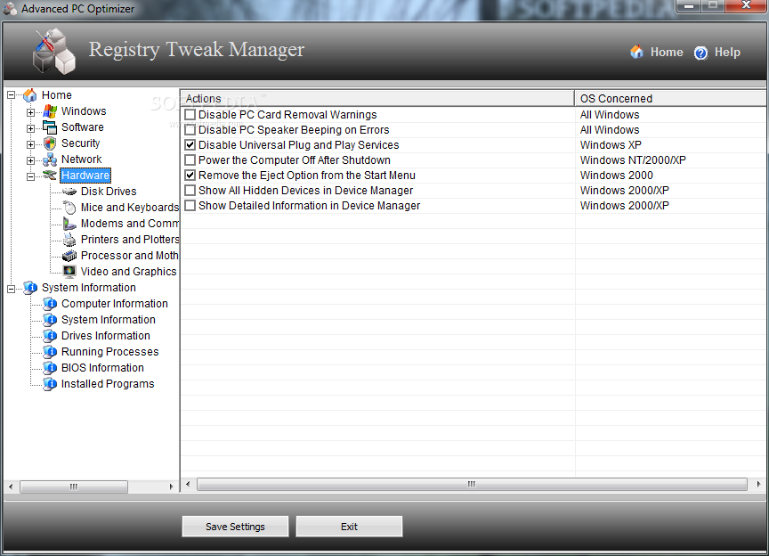Viewport: 769px width, 556px height.
Task: Click the Disk Drives drive icon
Action: [69, 192]
